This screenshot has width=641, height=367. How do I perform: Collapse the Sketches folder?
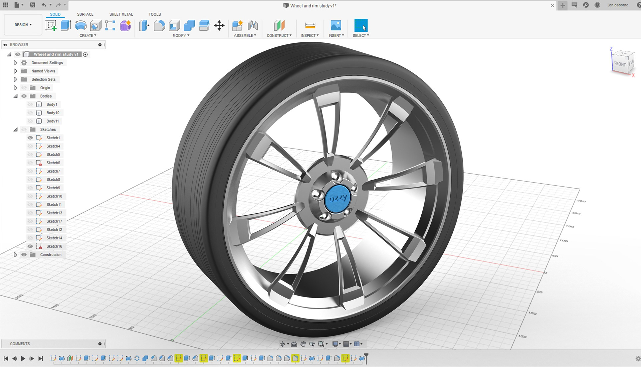click(x=15, y=130)
